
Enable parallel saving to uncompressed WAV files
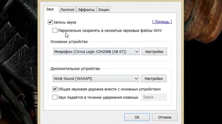(x=55, y=30)
